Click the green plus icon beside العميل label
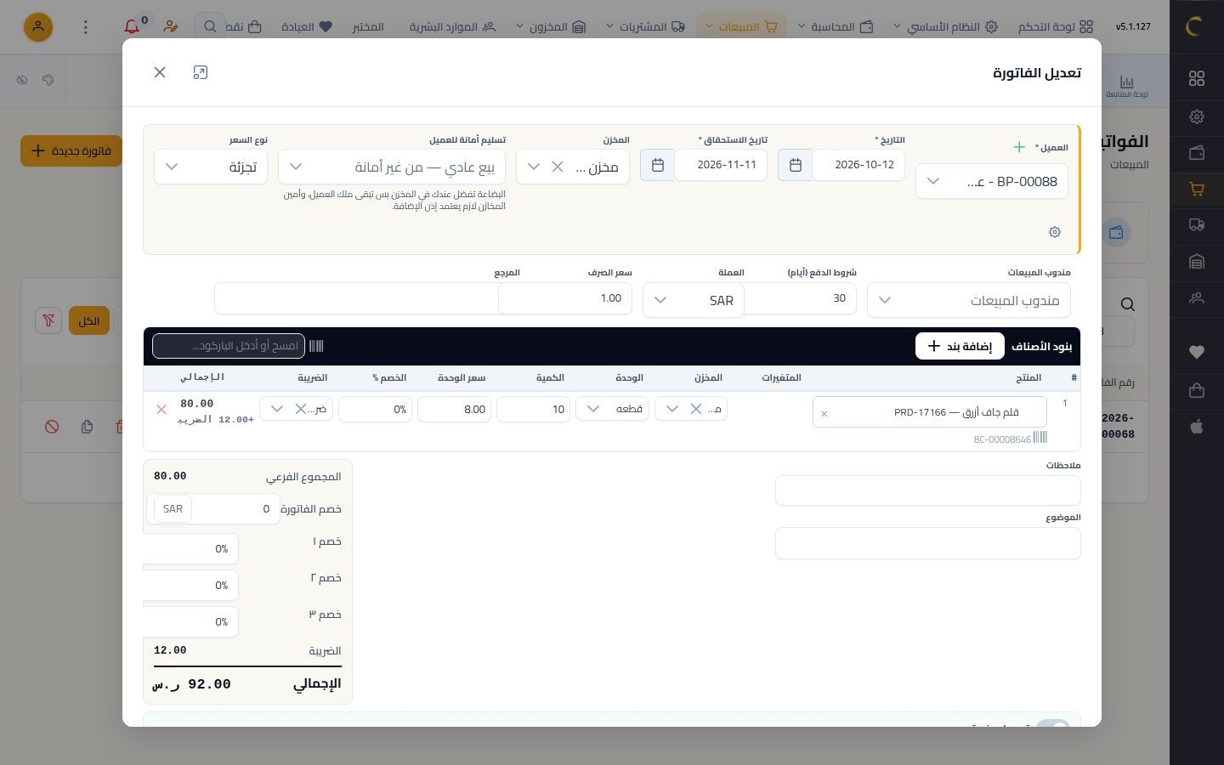 pos(1019,147)
